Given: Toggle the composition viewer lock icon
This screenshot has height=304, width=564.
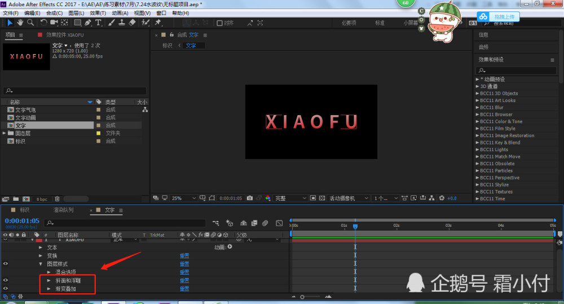Looking at the screenshot, I should 171,34.
